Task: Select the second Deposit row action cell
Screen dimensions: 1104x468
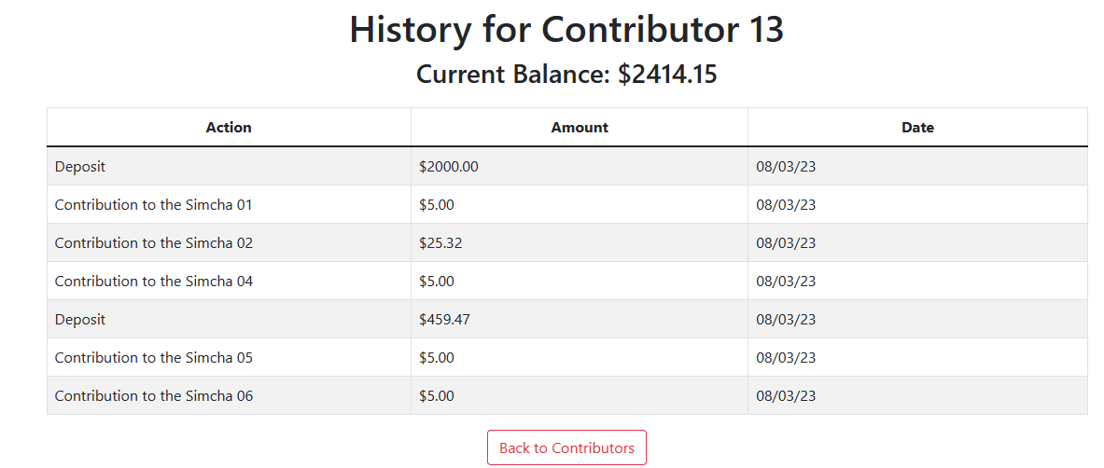Action: pos(229,320)
